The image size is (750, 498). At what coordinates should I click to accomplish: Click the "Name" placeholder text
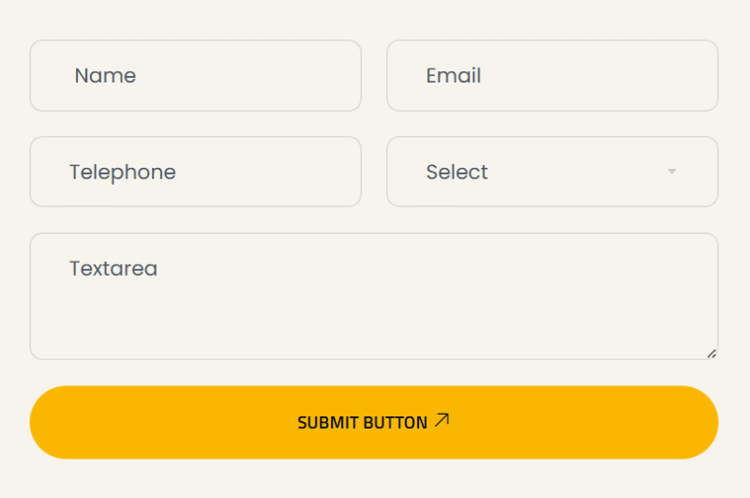point(105,76)
